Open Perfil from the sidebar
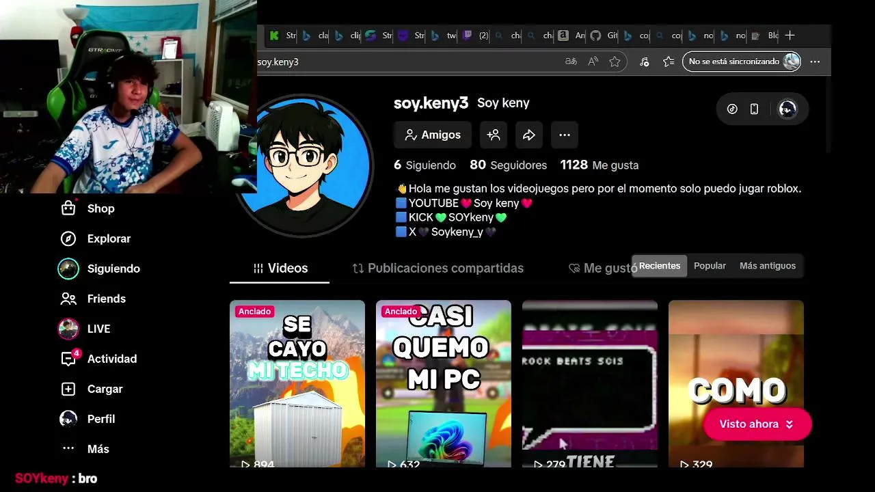The height and width of the screenshot is (492, 875). [x=87, y=419]
